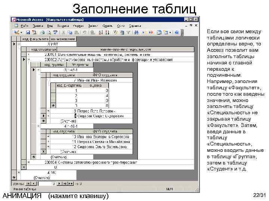Open the New Object dropdown arrow
This screenshot has height=201, width=269.
(x=170, y=32)
